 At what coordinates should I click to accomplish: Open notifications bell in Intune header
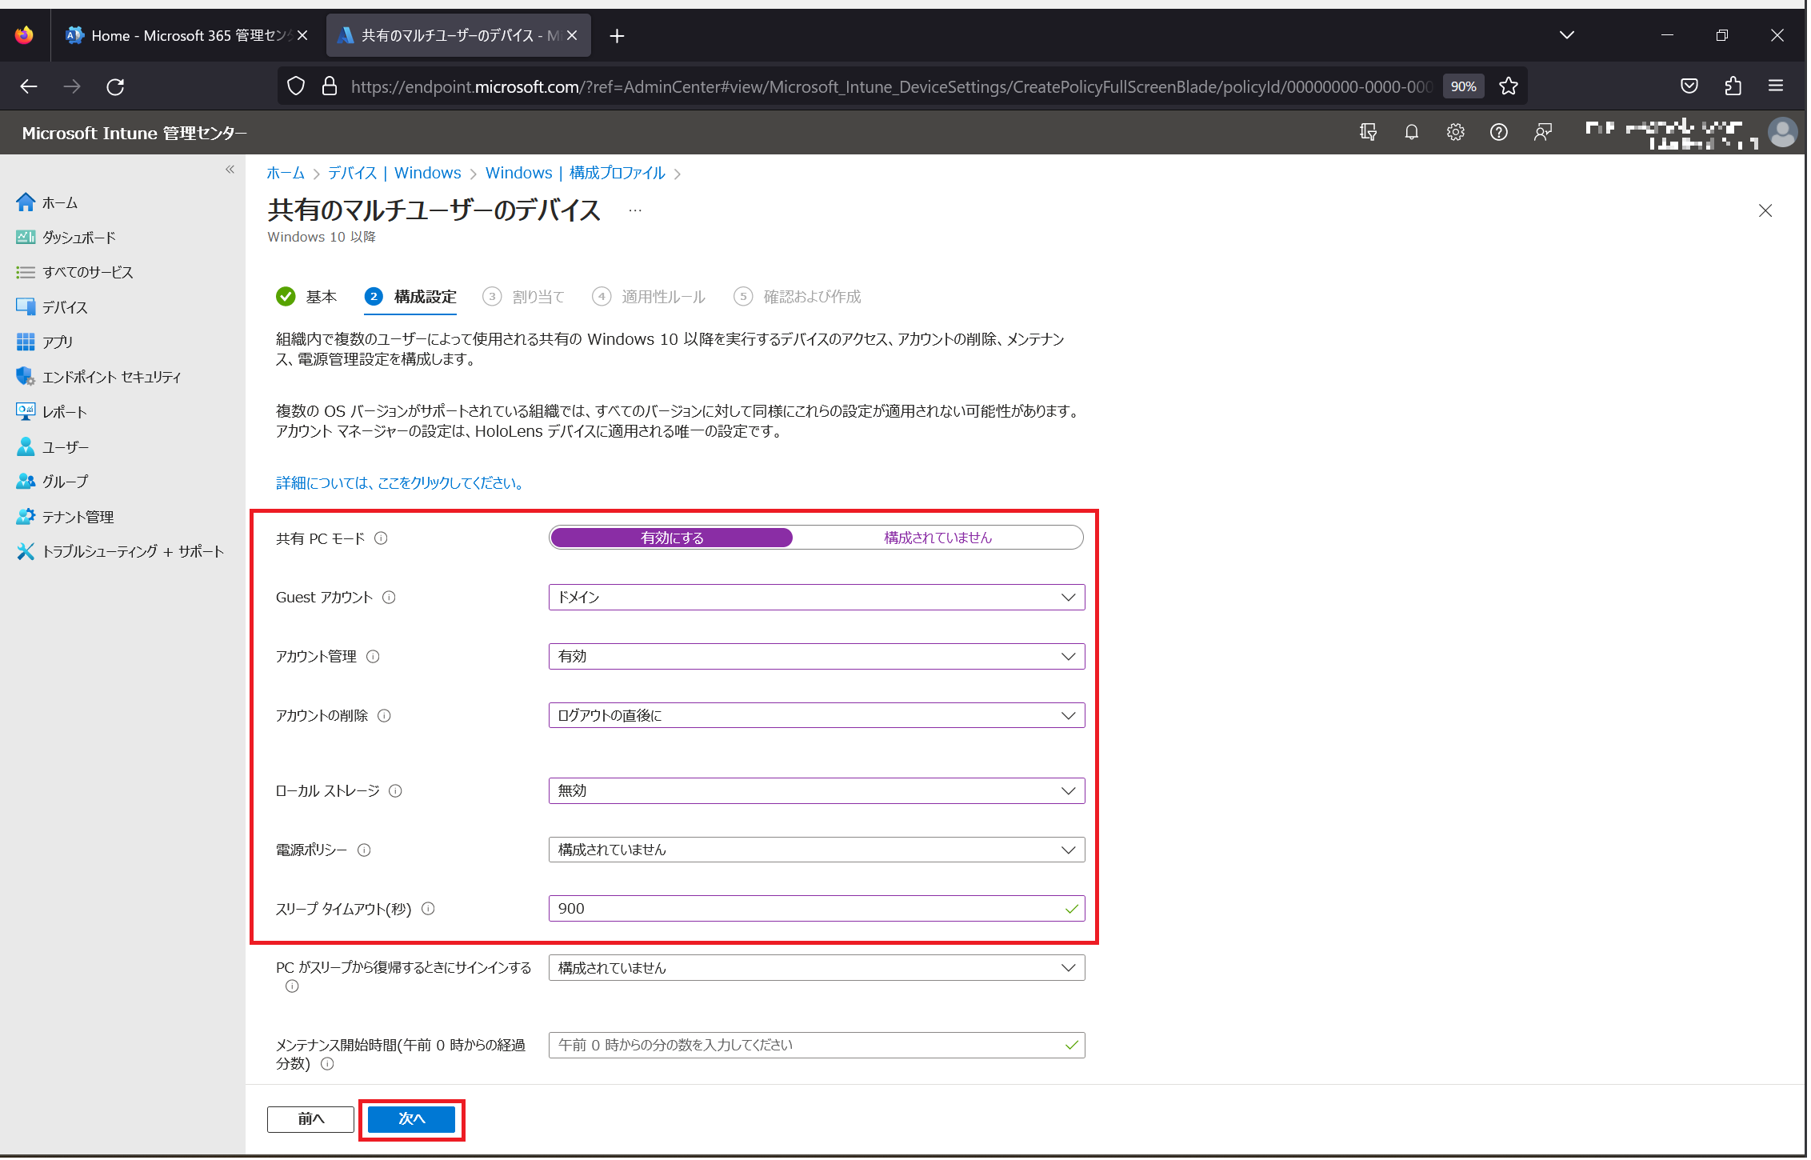tap(1413, 132)
